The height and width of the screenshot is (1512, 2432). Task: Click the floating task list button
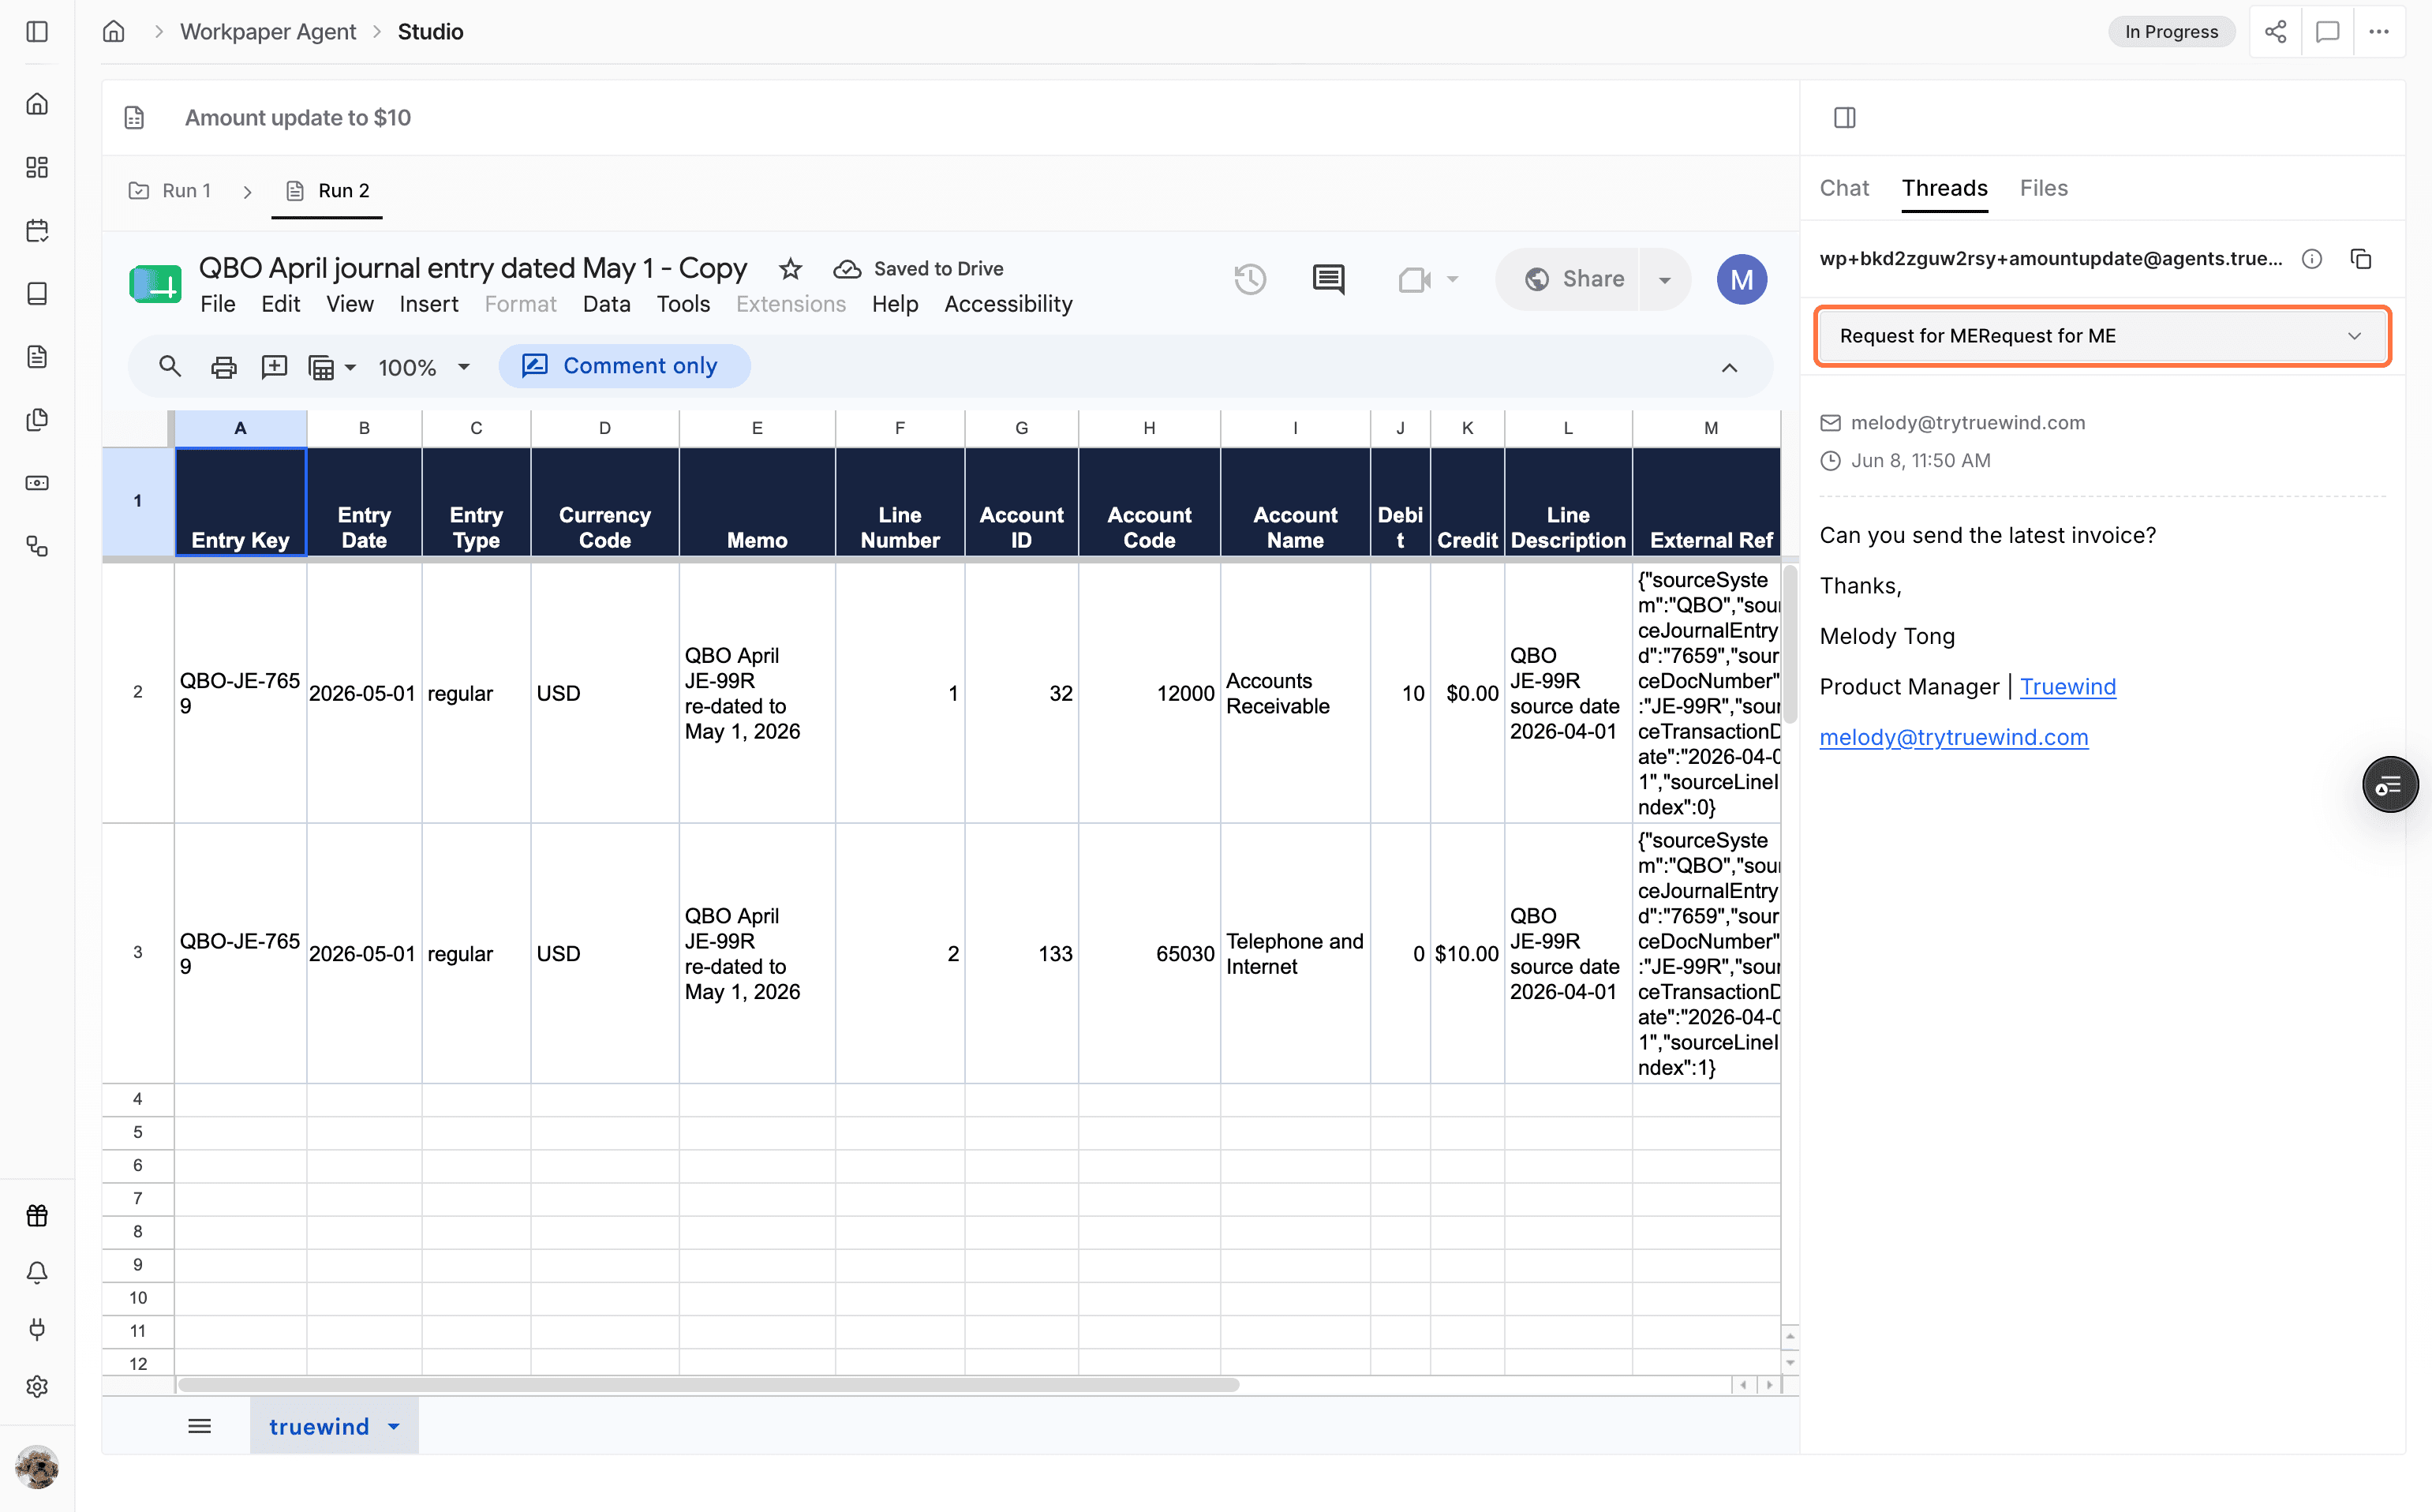click(x=2390, y=785)
